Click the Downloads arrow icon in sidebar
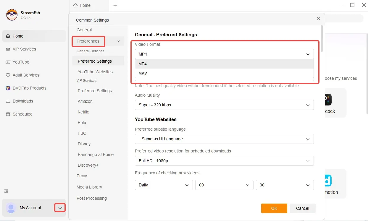The image size is (368, 221). coord(8,101)
